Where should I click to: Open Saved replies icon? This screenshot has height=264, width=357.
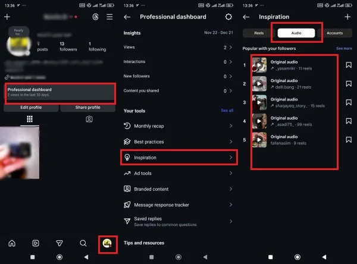127,221
